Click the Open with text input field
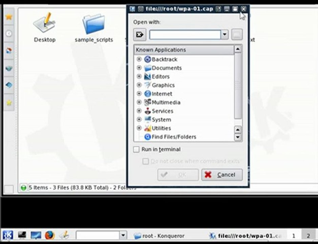The height and width of the screenshot is (244, 318). pos(185,35)
